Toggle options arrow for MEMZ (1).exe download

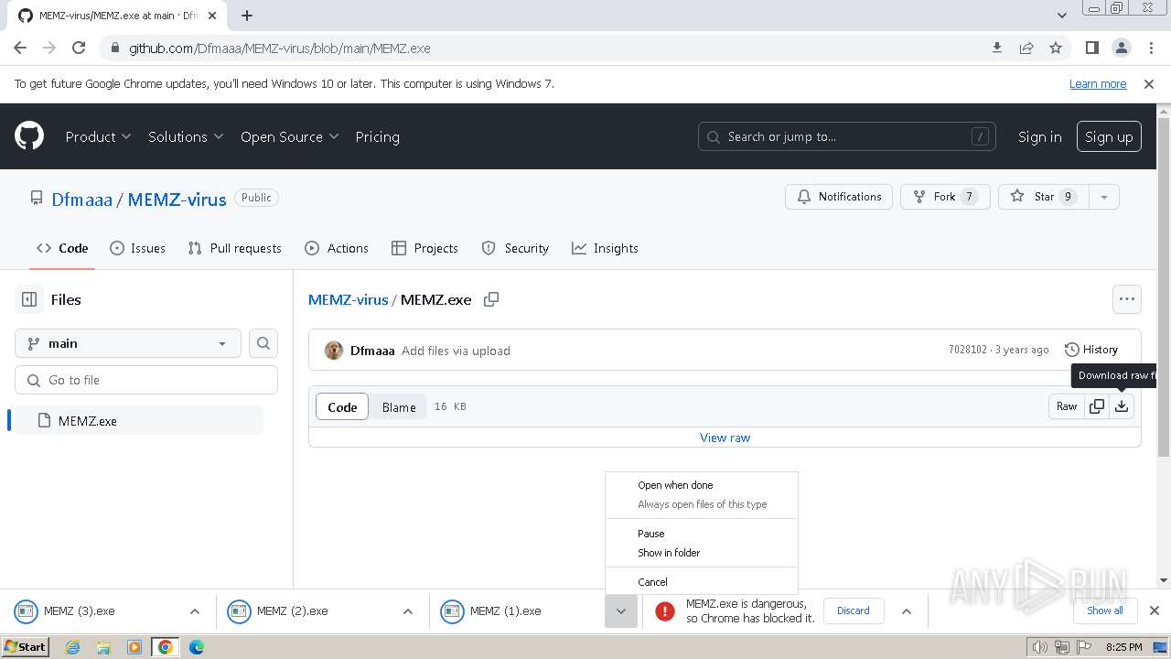620,611
